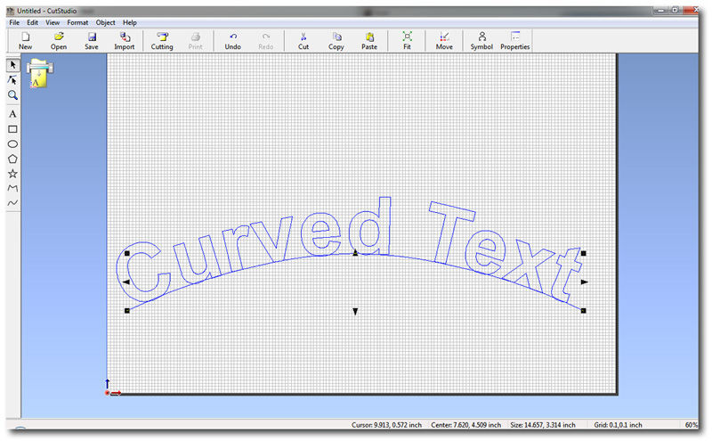Click the Move toolbar button
Image resolution: width=712 pixels, height=441 pixels.
[x=444, y=41]
